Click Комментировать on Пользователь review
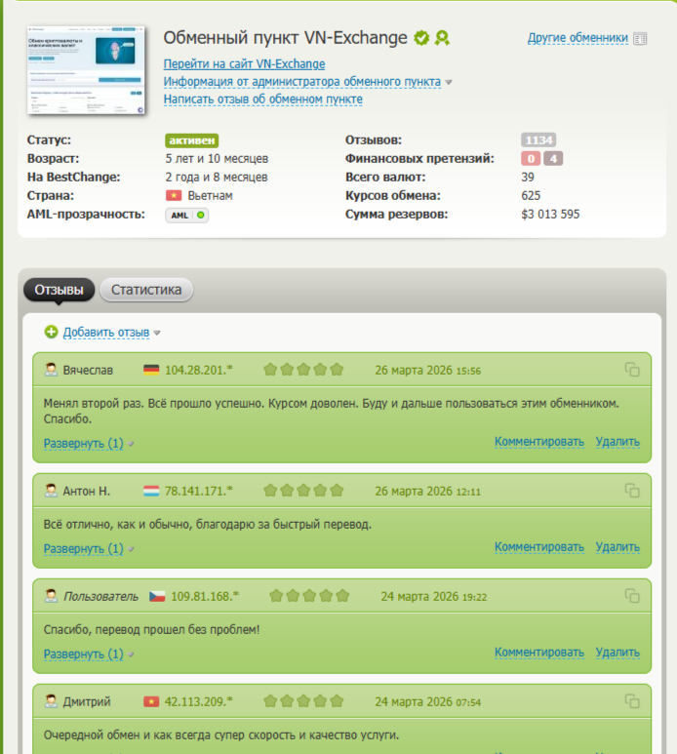This screenshot has width=677, height=754. [x=539, y=652]
